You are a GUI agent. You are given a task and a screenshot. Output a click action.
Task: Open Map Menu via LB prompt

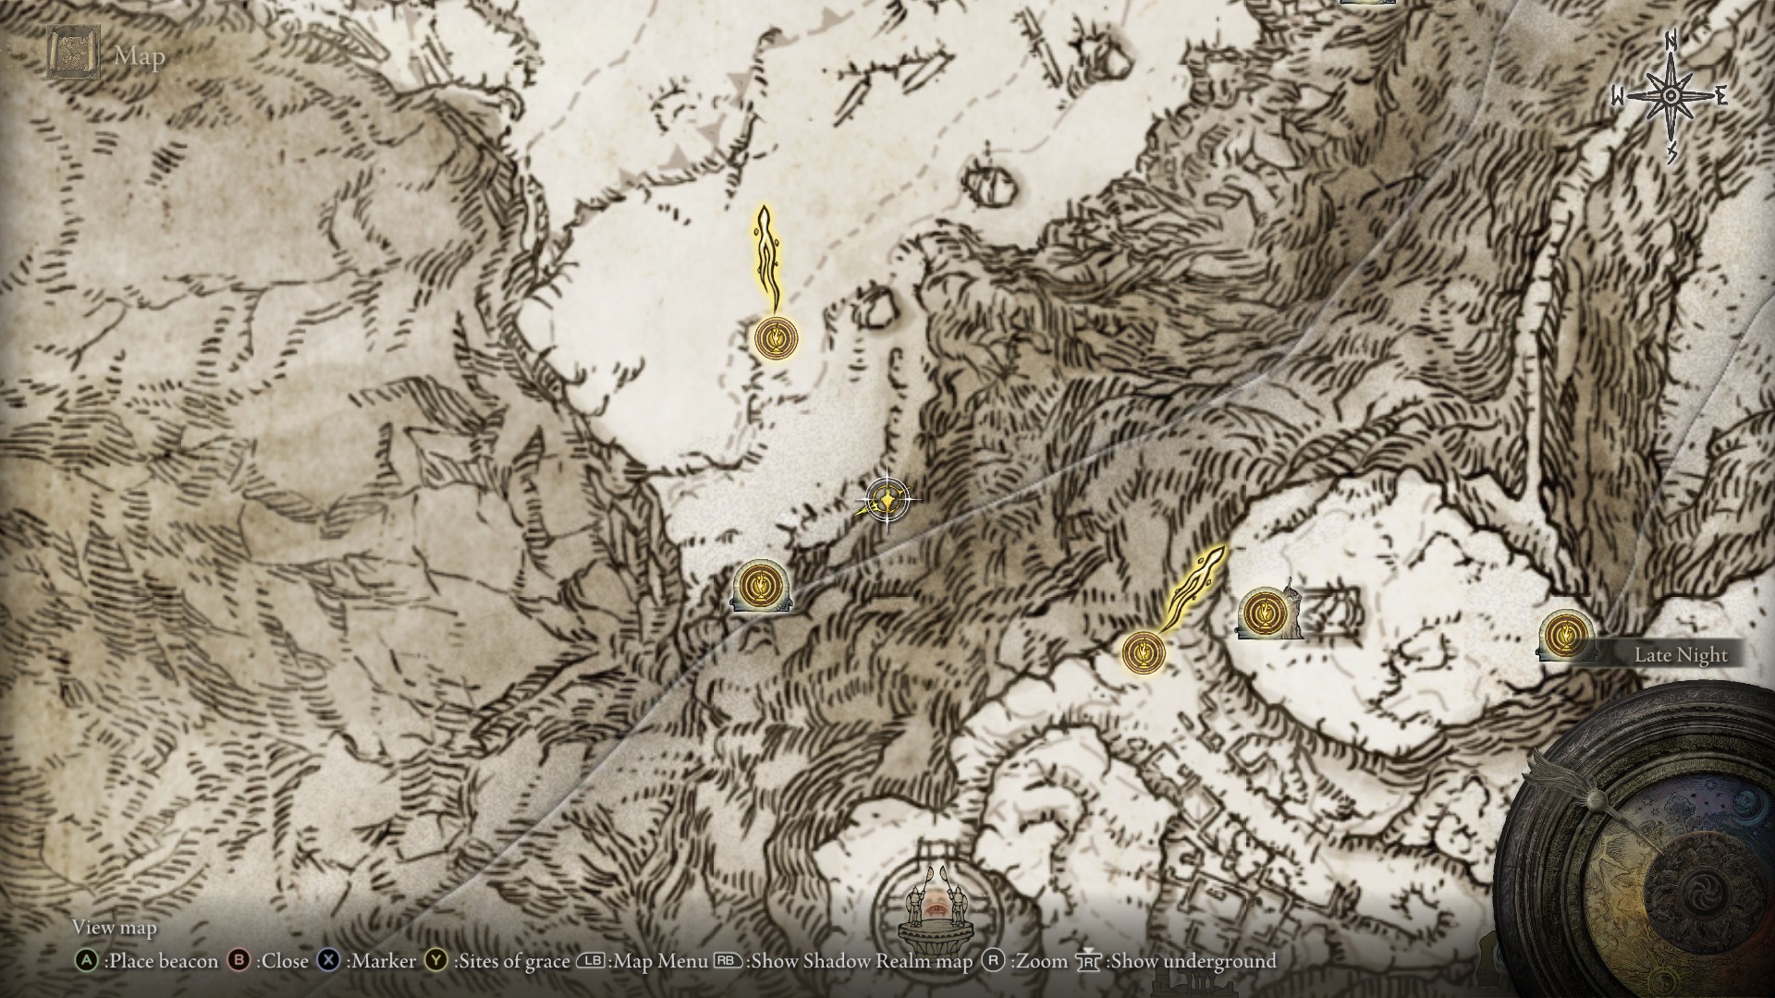coord(643,961)
